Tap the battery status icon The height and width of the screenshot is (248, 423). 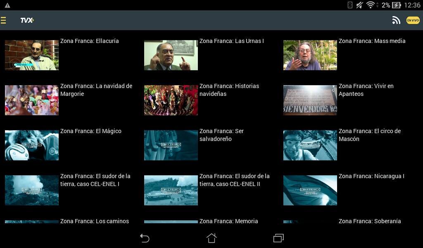click(396, 5)
